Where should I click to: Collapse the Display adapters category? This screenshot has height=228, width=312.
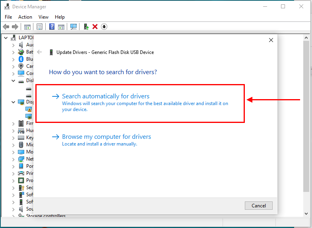(14, 102)
